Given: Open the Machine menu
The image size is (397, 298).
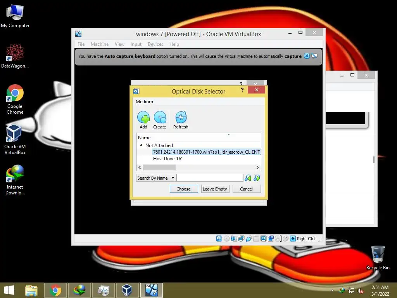Looking at the screenshot, I should [x=100, y=44].
